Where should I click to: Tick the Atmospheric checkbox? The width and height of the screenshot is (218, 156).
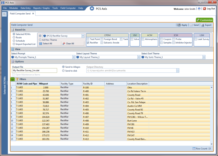click(x=143, y=39)
